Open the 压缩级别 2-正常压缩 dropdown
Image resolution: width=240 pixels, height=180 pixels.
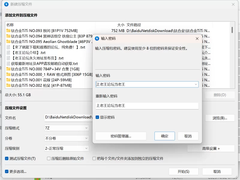(x=67, y=148)
